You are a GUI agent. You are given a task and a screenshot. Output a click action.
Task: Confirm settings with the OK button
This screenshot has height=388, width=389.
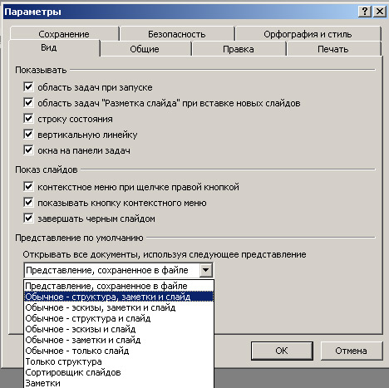tap(282, 351)
